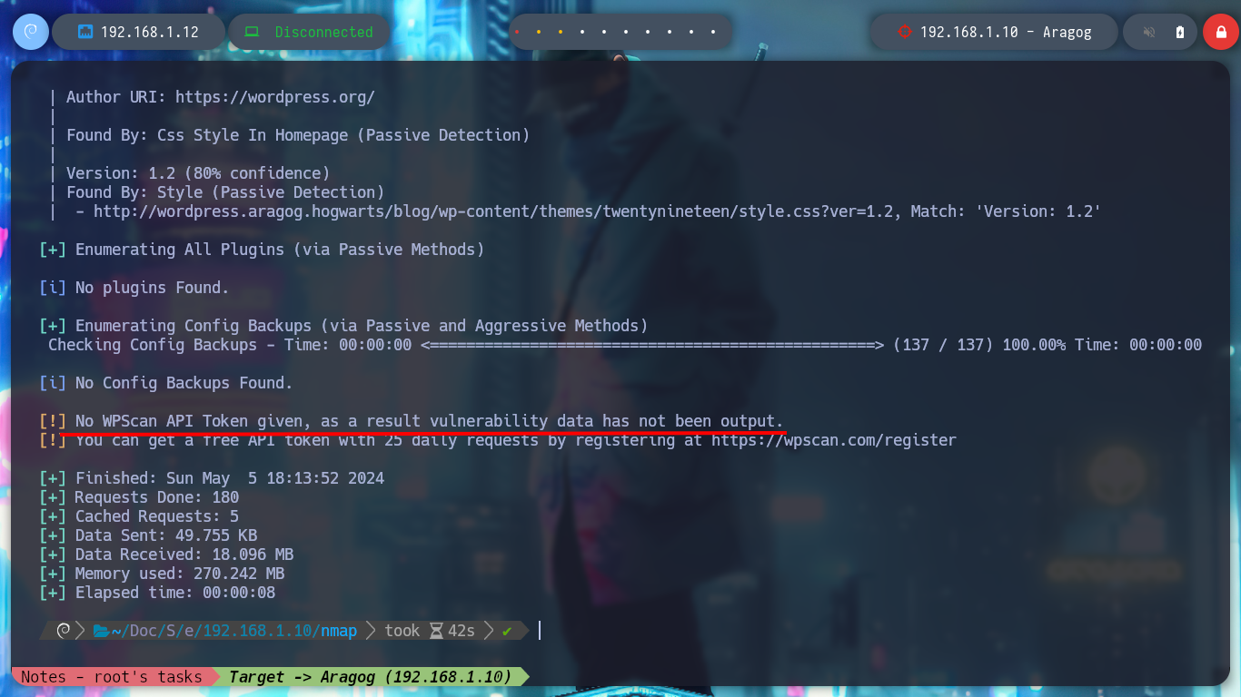Switch to the last white workspace dot
This screenshot has width=1241, height=697.
[713, 32]
